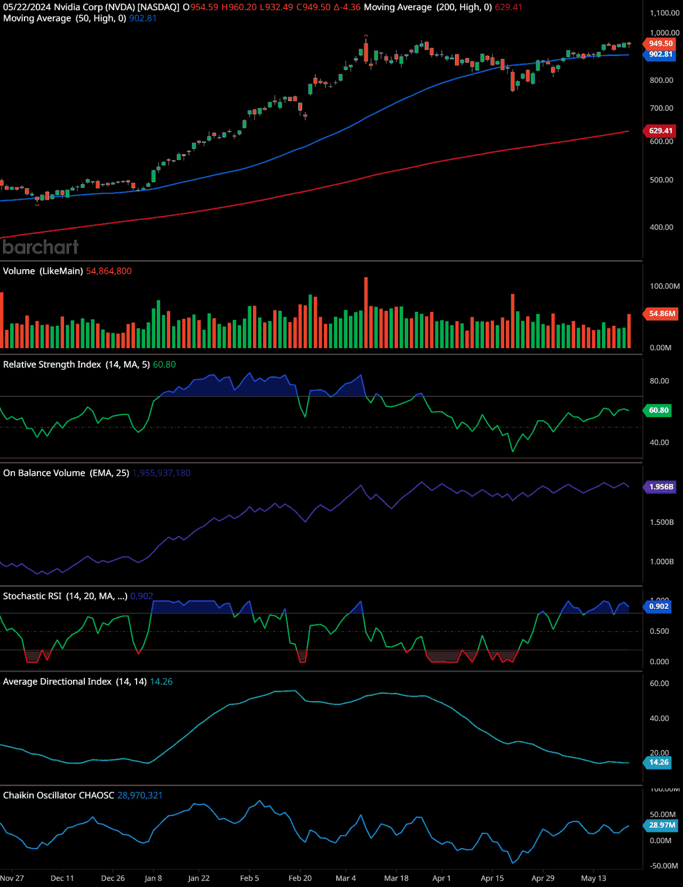
Task: Click the 1,955,937,180 On Balance Volume value
Action: (x=162, y=473)
